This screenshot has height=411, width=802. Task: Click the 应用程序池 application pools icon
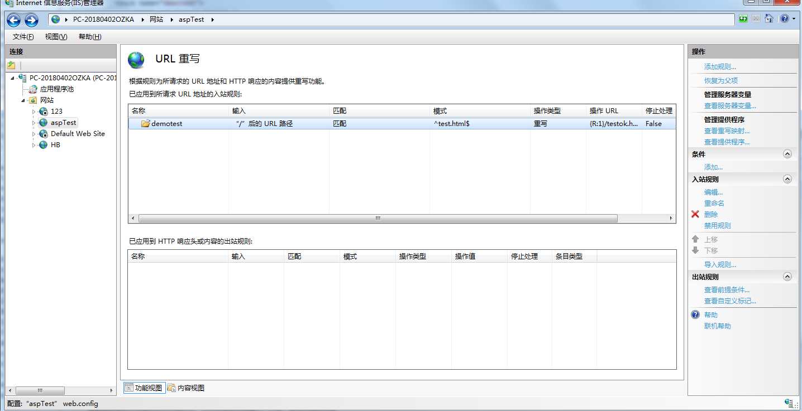(34, 89)
